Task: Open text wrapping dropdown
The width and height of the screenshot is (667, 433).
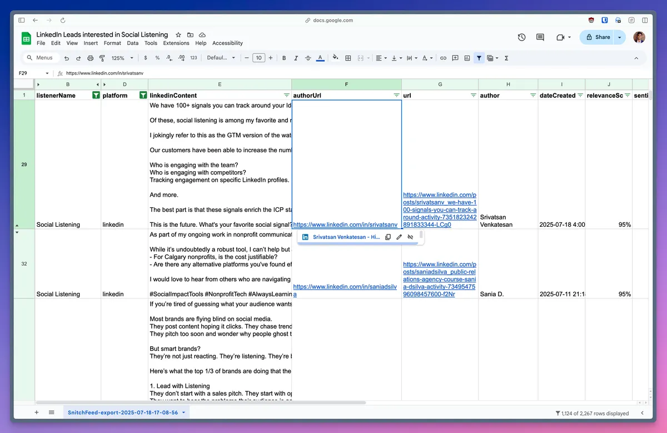Action: (x=412, y=58)
